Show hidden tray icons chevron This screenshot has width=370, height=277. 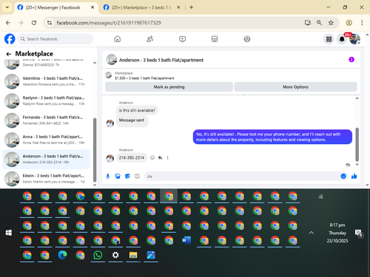(312, 233)
